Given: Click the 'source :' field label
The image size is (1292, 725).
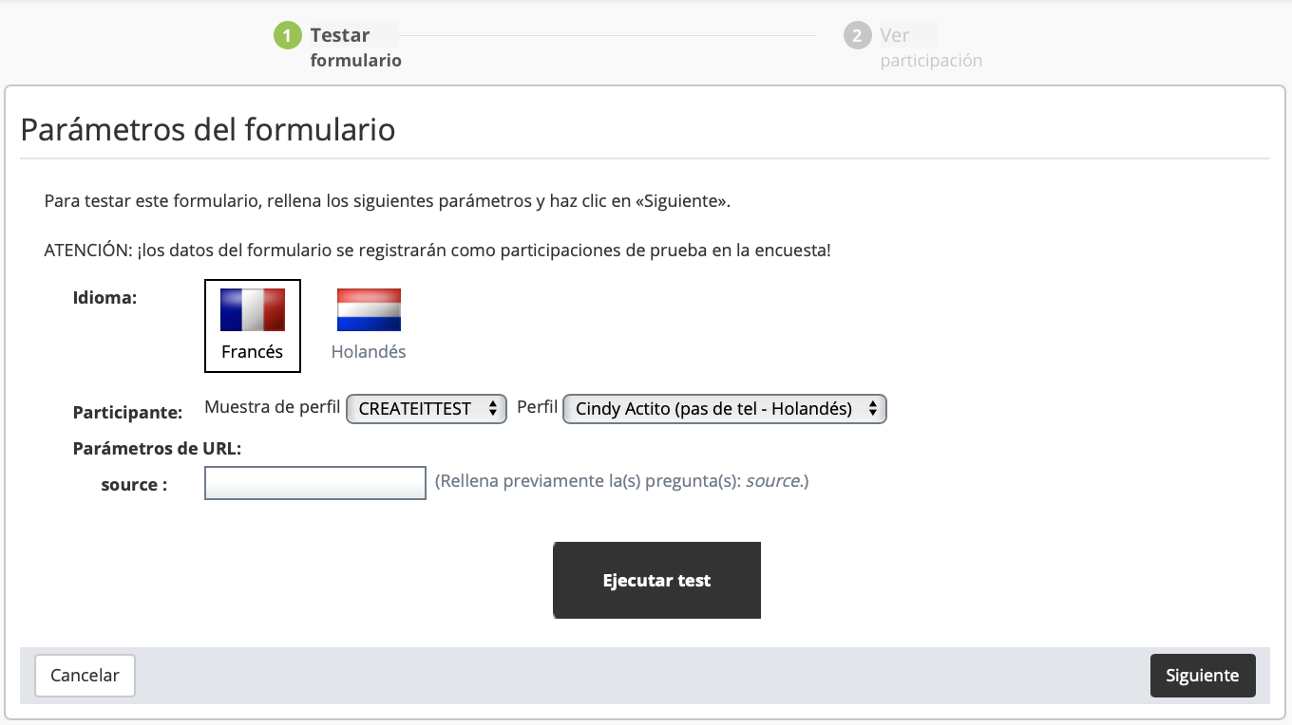Looking at the screenshot, I should [x=134, y=485].
